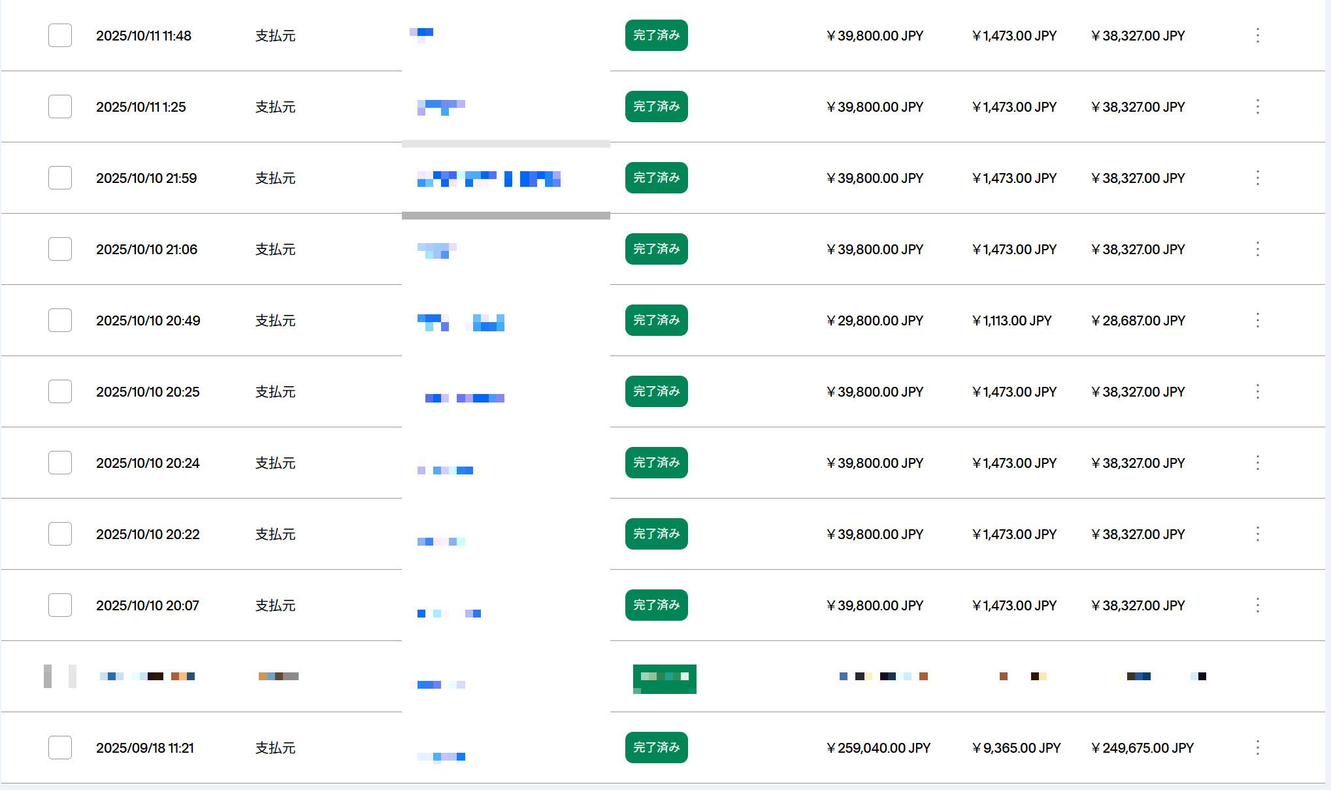Screen dimensions: 1331x790
Task: Open the blurred payer name in 2025/10/10 21:59 row
Action: pyautogui.click(x=489, y=178)
